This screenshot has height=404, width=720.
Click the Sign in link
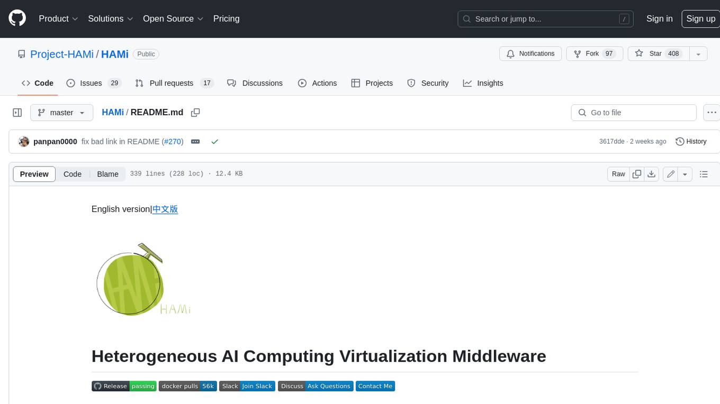[659, 19]
